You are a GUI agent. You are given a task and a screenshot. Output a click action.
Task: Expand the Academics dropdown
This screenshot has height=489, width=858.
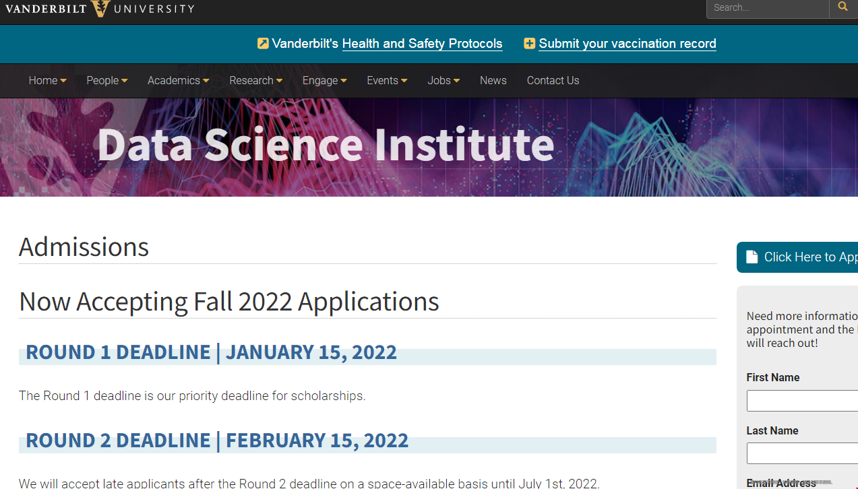pos(178,80)
